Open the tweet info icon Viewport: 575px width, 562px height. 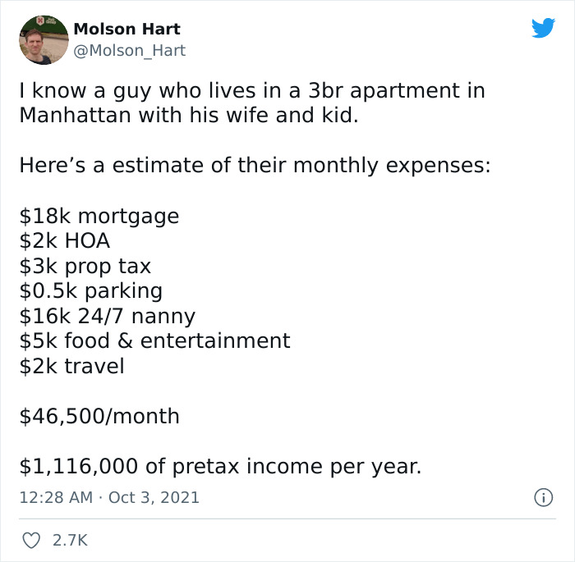[x=543, y=497]
